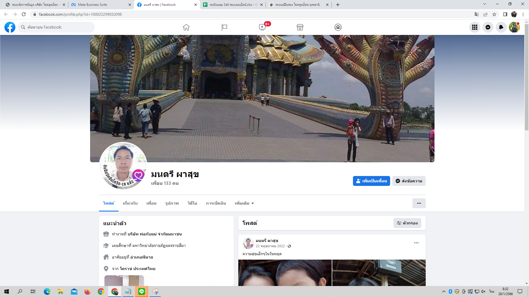Open LINE app in the taskbar

click(x=142, y=291)
